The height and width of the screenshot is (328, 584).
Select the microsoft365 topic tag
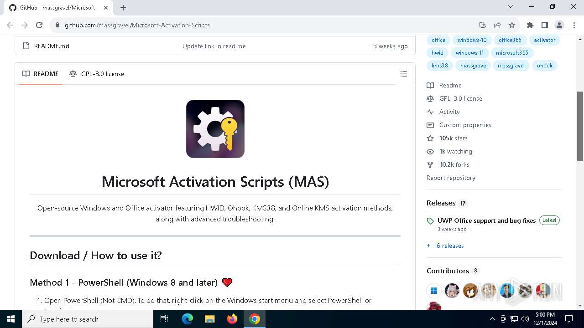(512, 53)
